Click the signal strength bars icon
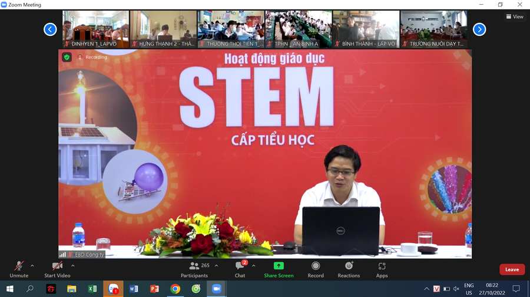 (x=62, y=255)
